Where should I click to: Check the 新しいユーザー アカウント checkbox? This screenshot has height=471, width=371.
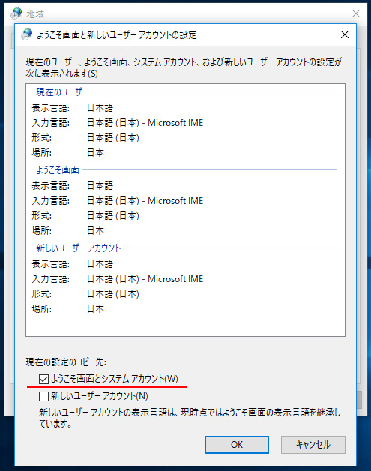point(43,396)
